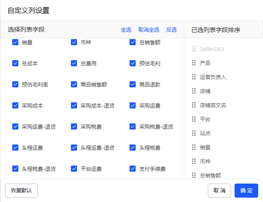
Task: Disable the 头程运费 checkbox
Action: [x=15, y=148]
